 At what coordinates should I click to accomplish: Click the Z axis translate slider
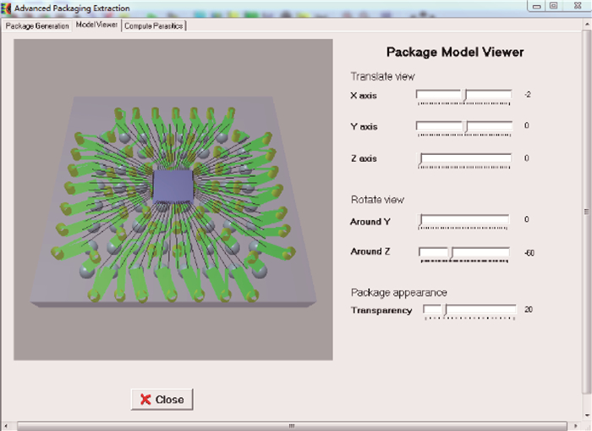466,158
